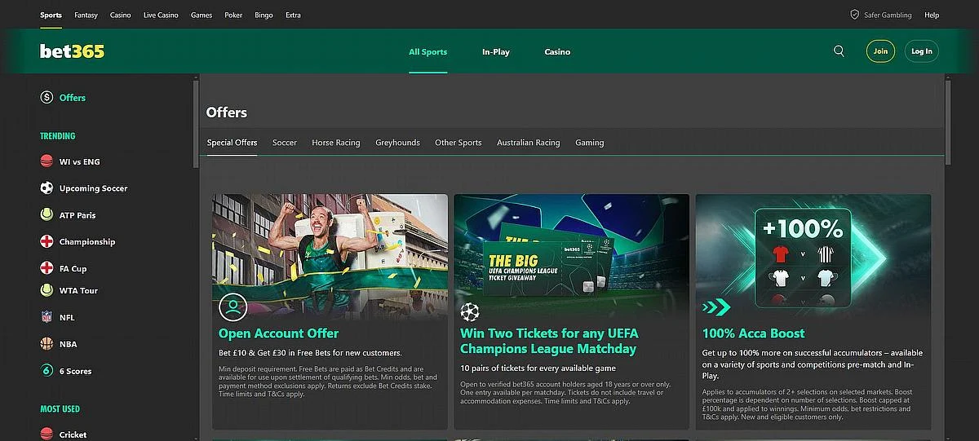Switch to the Special Offers tab
The width and height of the screenshot is (979, 441).
[232, 143]
